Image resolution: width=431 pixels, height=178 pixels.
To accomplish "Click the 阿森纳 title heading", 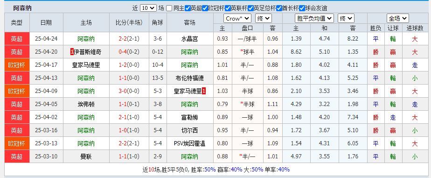I will point(22,8).
